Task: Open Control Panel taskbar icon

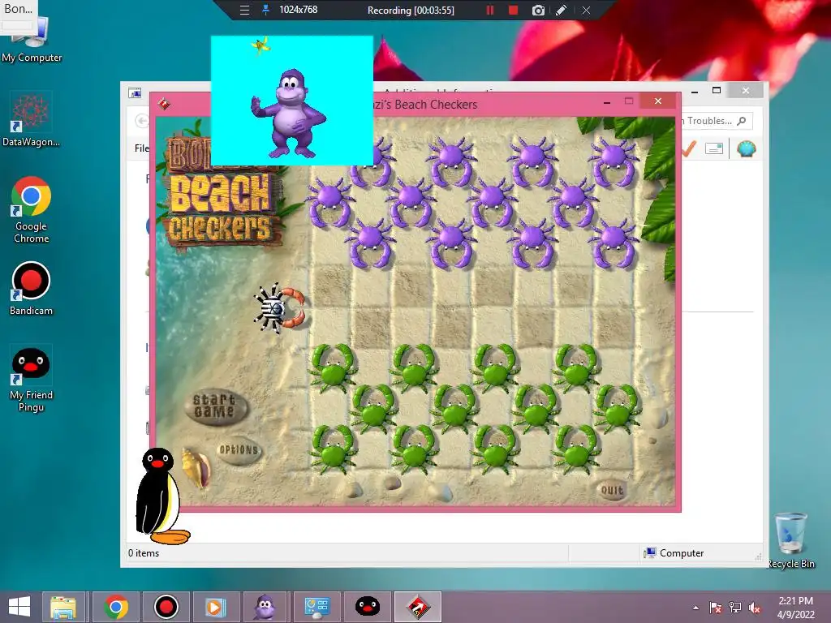Action: point(317,607)
